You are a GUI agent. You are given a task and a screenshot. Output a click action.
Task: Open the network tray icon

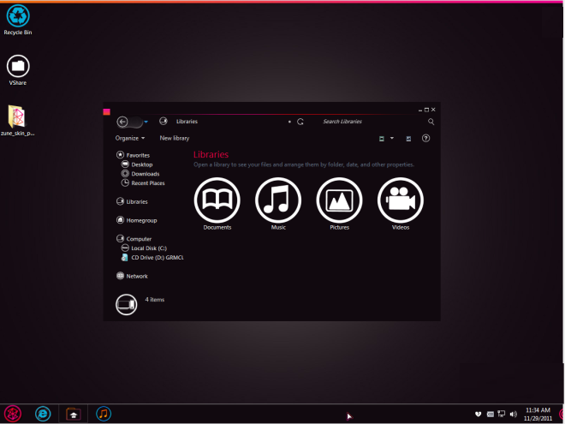(501, 414)
